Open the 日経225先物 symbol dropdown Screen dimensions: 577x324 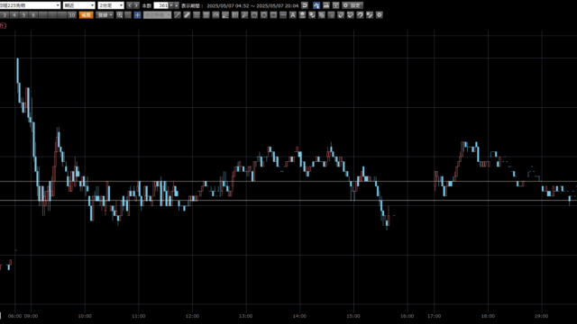point(30,5)
